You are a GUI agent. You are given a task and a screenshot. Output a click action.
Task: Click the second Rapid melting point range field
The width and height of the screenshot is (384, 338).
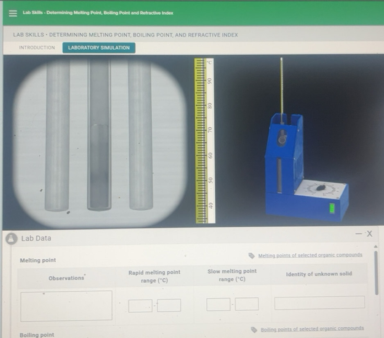pos(169,305)
